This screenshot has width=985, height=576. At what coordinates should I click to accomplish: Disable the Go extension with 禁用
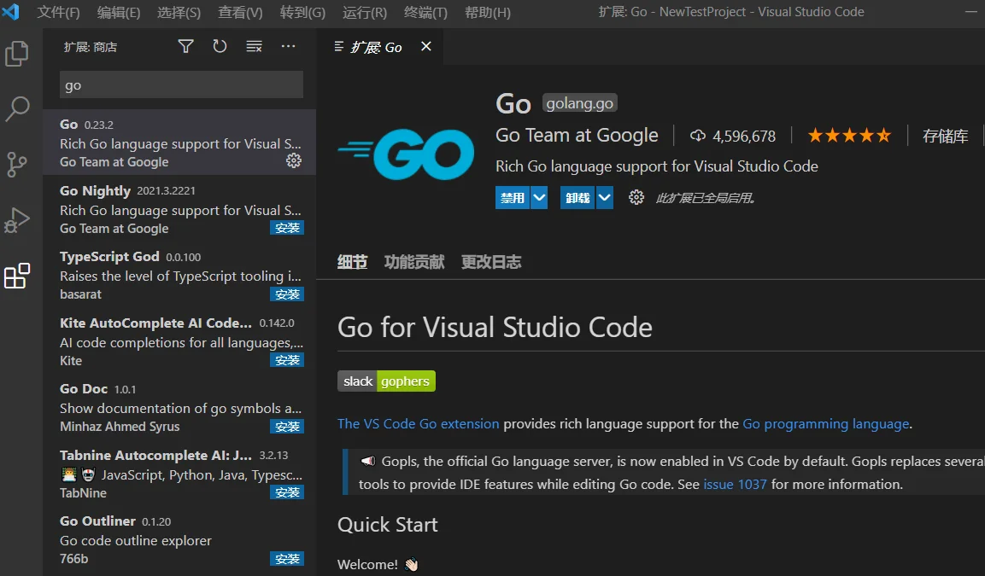coord(513,198)
